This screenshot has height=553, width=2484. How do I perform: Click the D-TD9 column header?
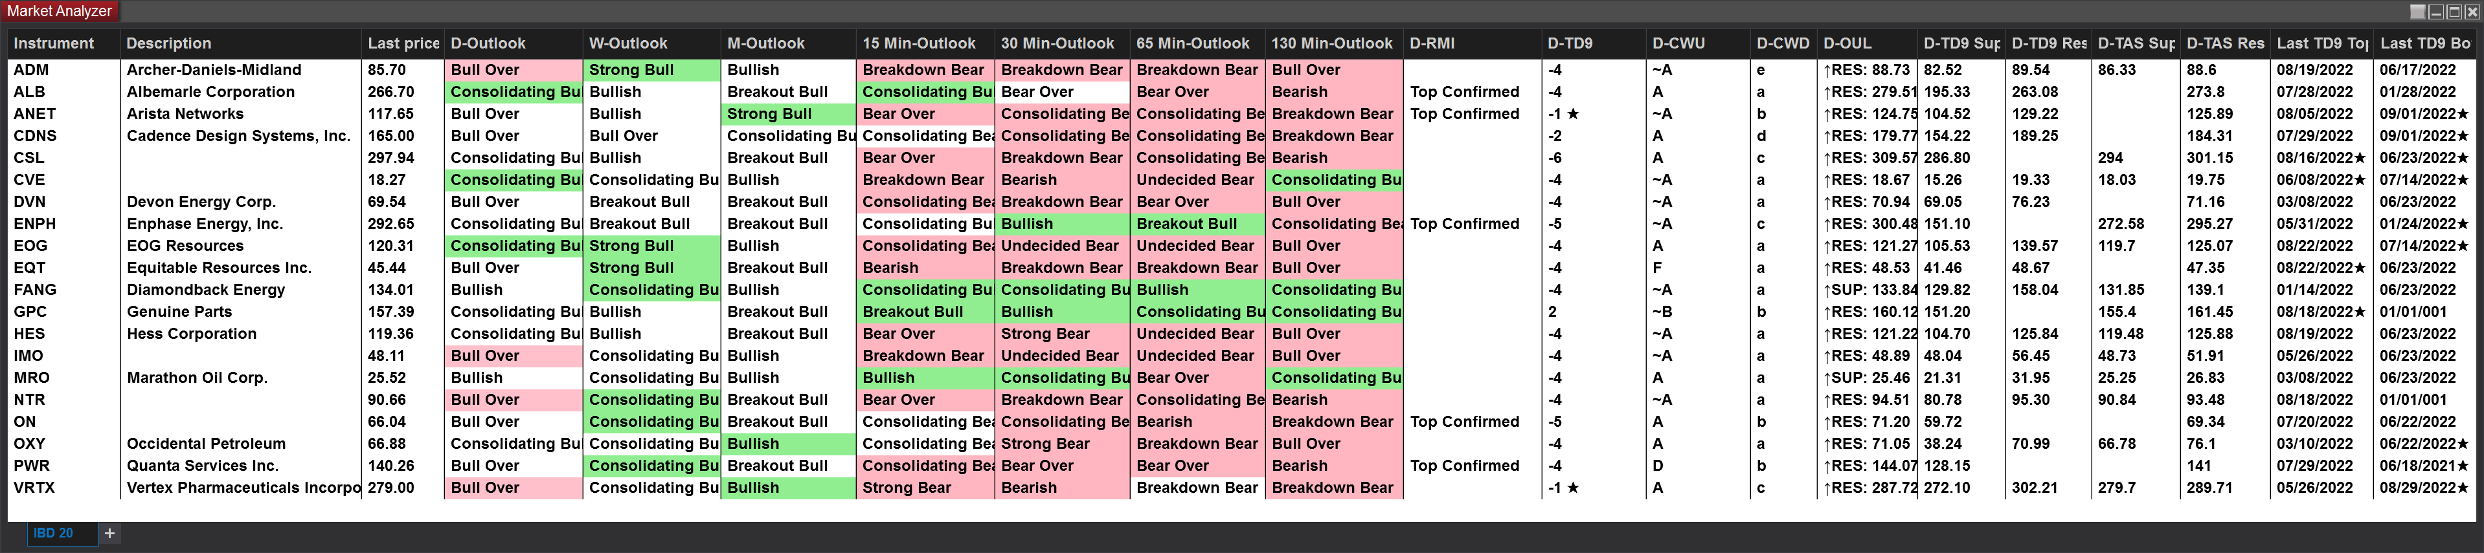click(x=1593, y=43)
